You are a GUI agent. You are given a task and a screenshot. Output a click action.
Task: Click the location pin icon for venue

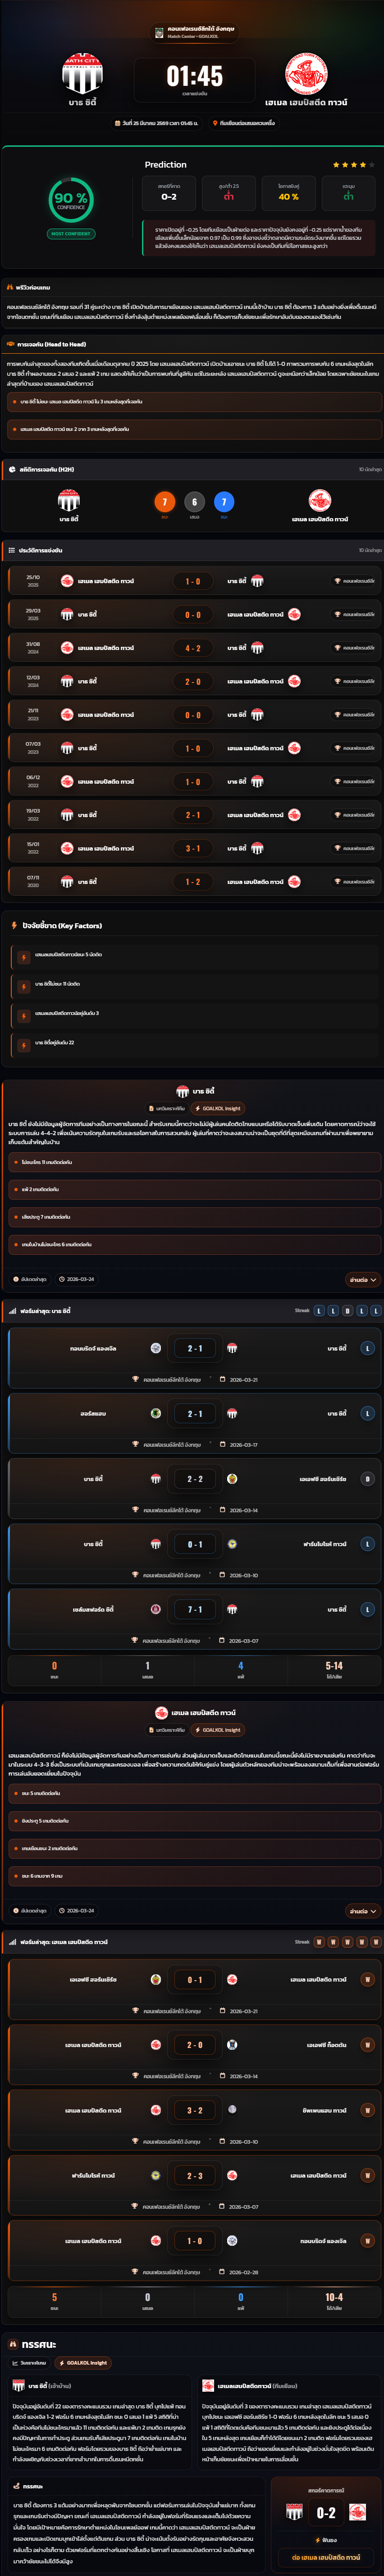pos(215,123)
